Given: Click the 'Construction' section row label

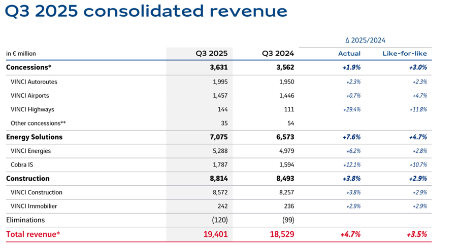Looking at the screenshot, I should point(28,179).
